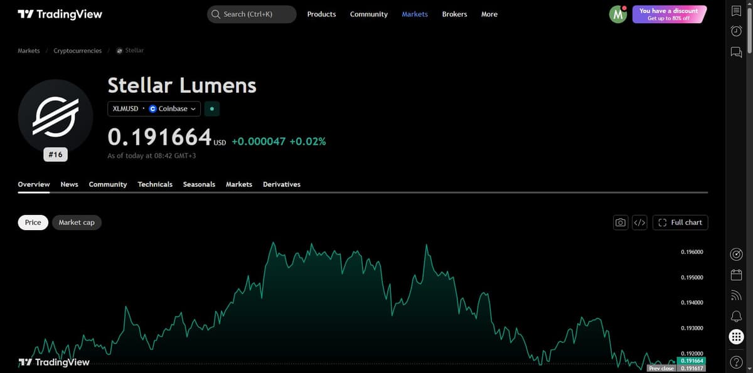Open the More menu

(489, 14)
